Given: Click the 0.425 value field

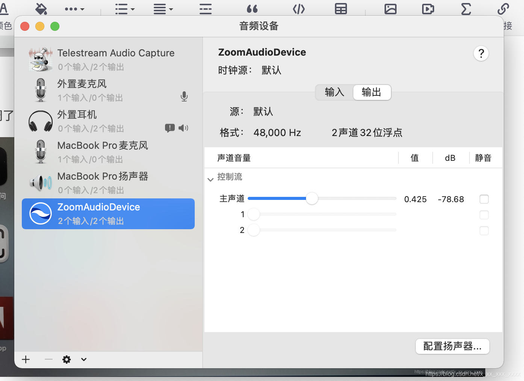Looking at the screenshot, I should [x=415, y=199].
